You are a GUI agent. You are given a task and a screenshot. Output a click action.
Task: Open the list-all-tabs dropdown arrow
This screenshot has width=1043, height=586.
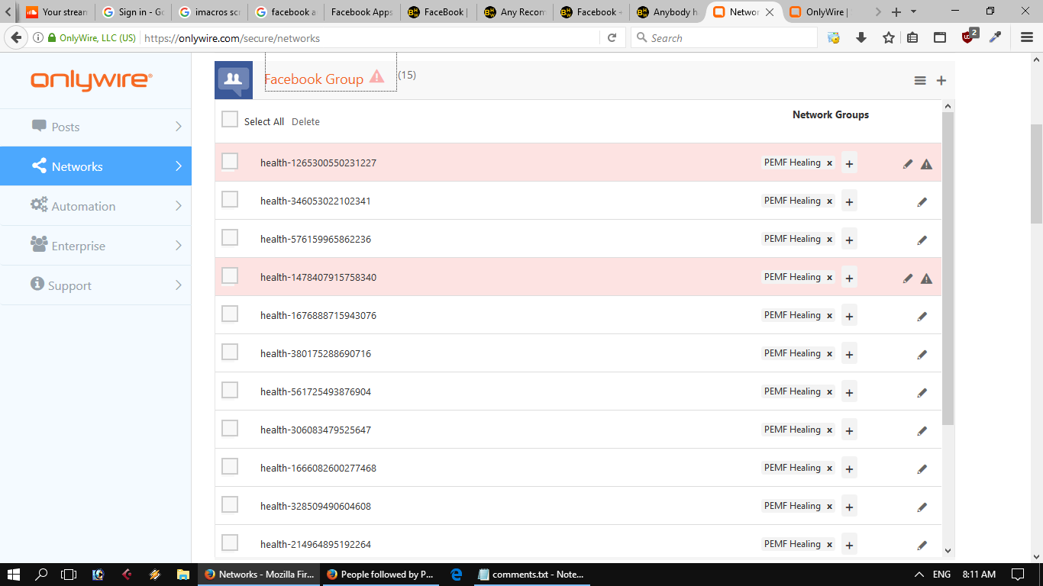coord(914,12)
